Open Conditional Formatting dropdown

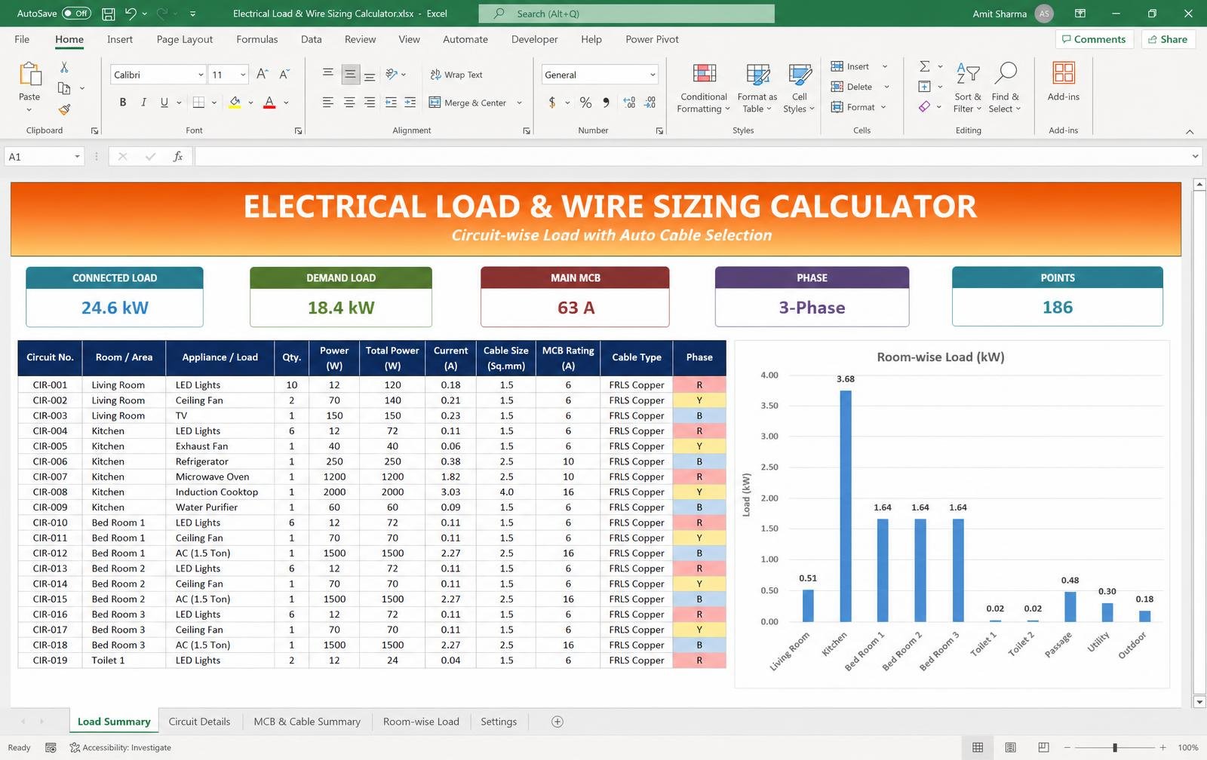tap(703, 88)
